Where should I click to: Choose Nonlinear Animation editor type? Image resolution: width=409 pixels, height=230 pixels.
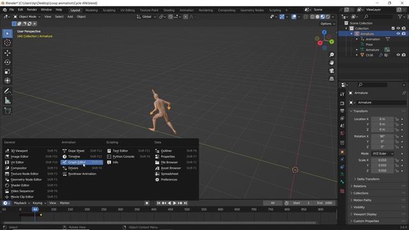82,174
